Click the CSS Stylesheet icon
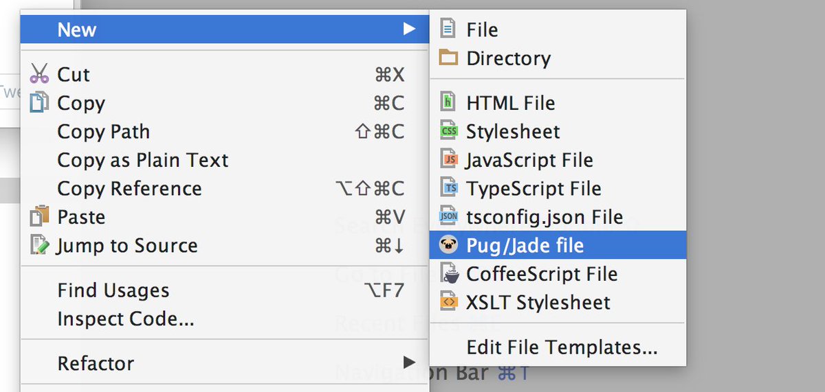The image size is (825, 392). point(448,132)
